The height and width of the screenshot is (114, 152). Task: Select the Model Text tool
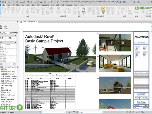(74, 11)
